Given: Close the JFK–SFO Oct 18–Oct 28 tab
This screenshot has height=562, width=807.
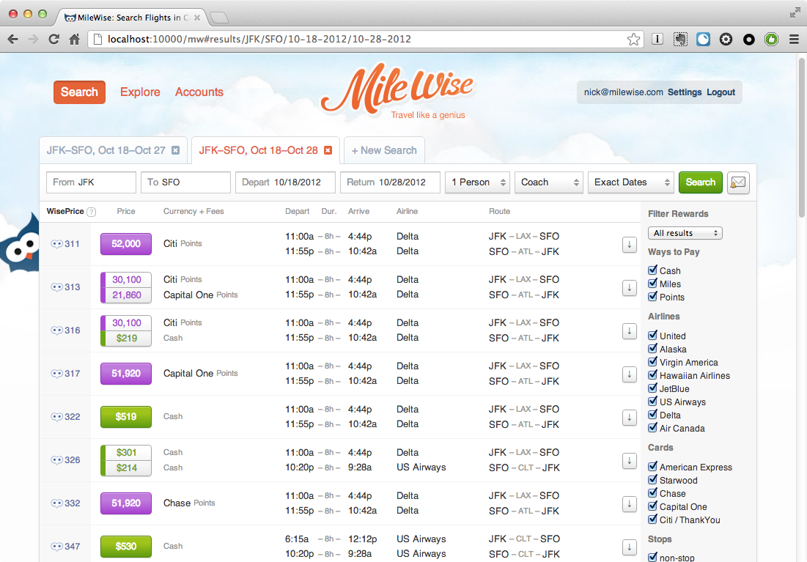Looking at the screenshot, I should click(328, 150).
